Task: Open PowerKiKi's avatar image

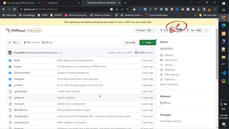Action: pos(10,53)
